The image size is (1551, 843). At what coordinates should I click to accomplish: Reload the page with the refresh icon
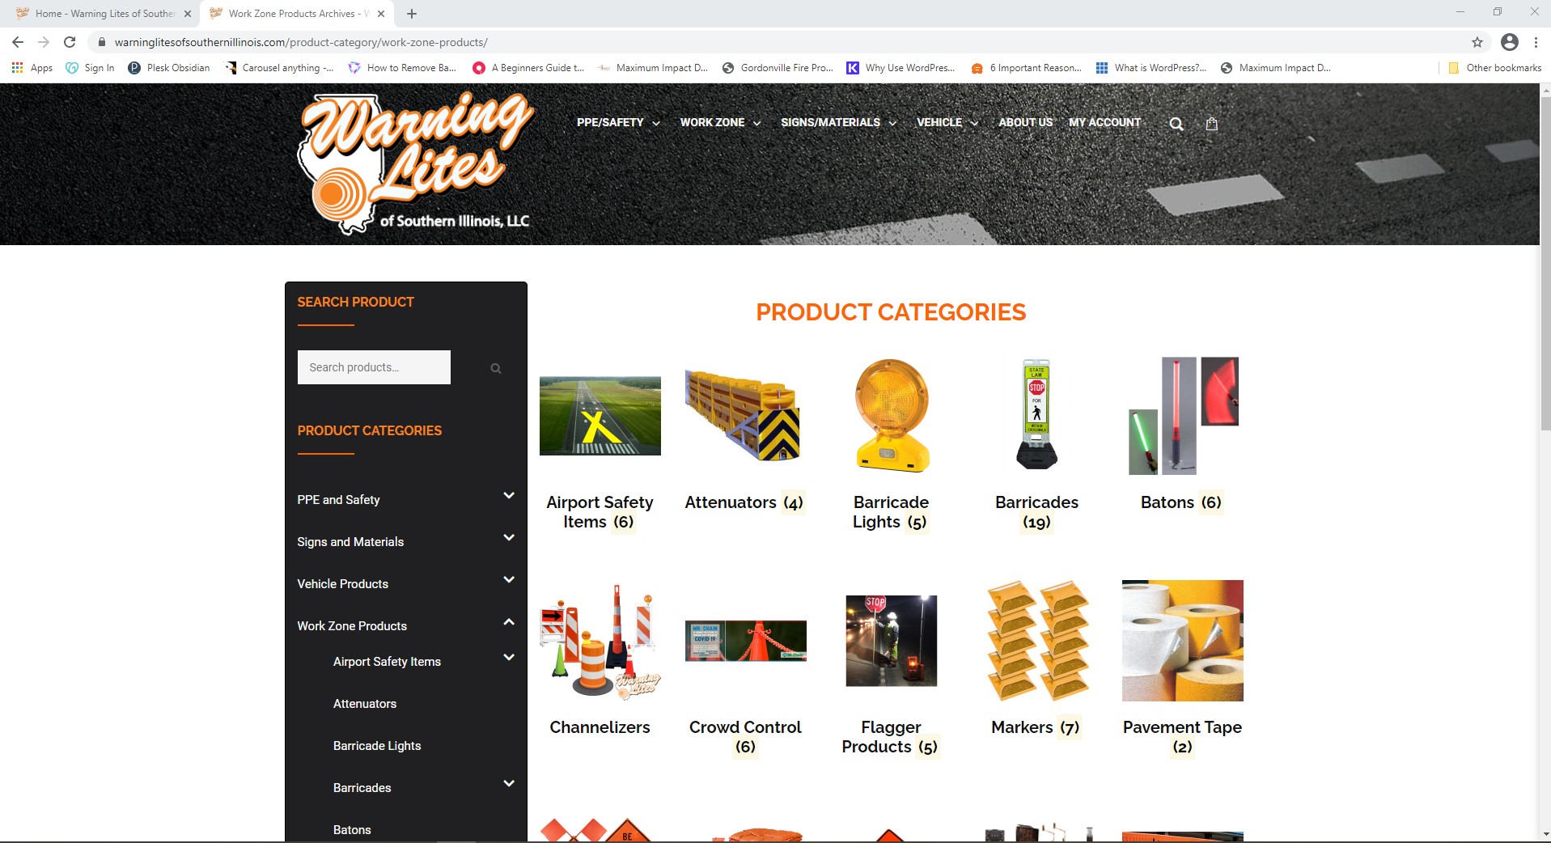click(70, 42)
